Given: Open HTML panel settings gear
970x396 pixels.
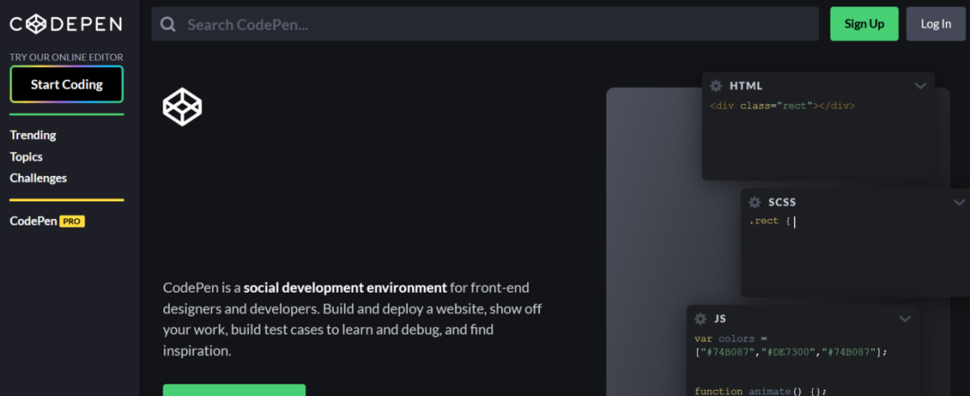Looking at the screenshot, I should click(x=716, y=86).
